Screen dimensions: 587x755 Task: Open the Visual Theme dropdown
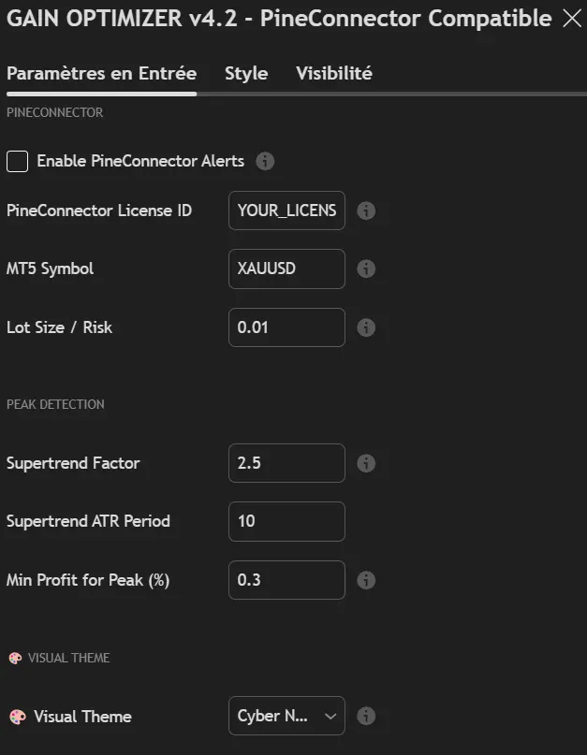(286, 717)
